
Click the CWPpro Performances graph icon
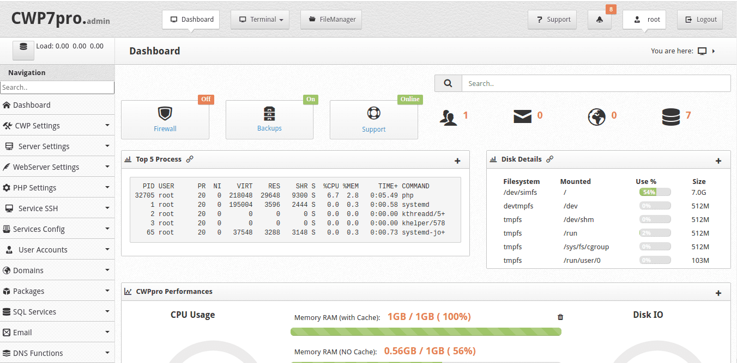pyautogui.click(x=128, y=291)
